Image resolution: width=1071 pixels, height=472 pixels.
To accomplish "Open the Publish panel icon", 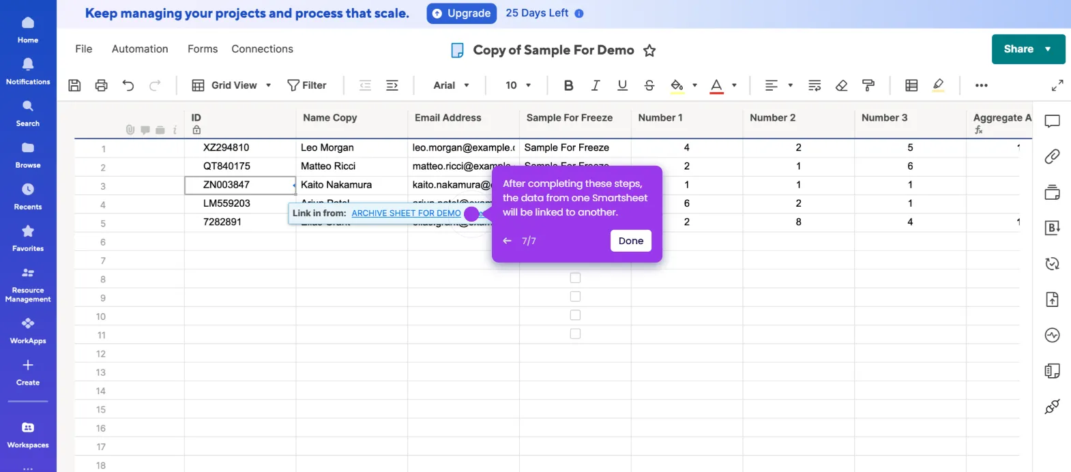I will (x=1053, y=299).
